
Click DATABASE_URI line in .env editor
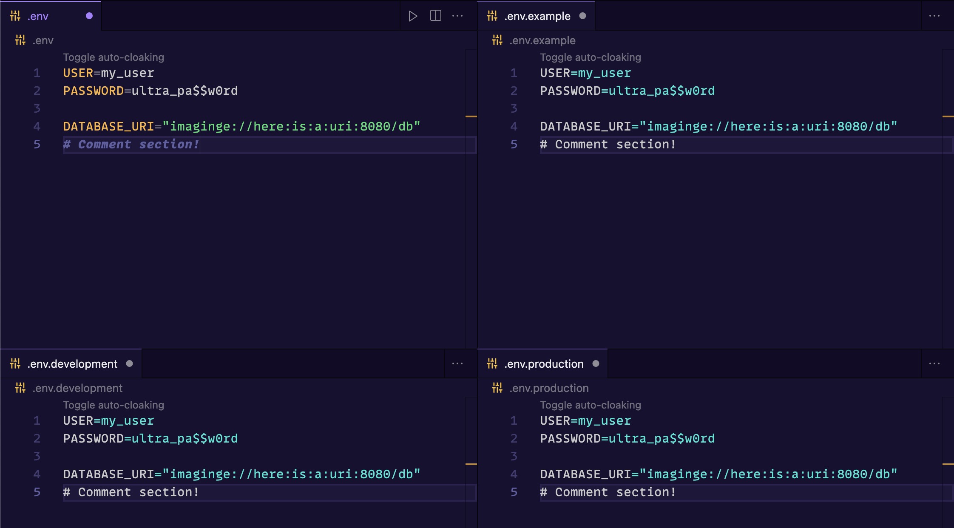coord(241,127)
